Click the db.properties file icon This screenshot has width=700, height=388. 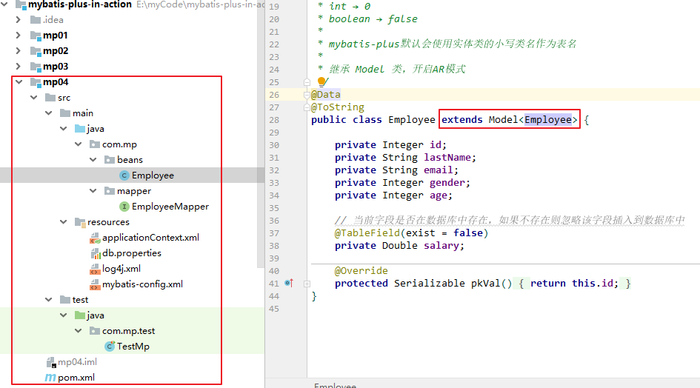click(95, 253)
